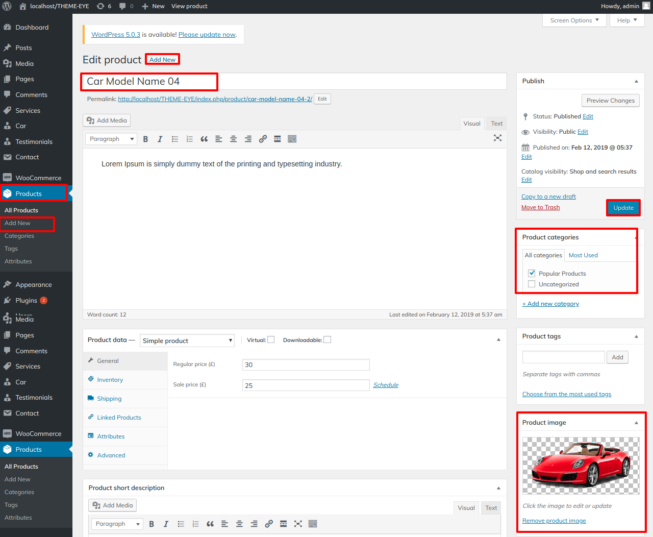The image size is (653, 537).
Task: Click the red car product image thumbnail
Action: coord(581,466)
